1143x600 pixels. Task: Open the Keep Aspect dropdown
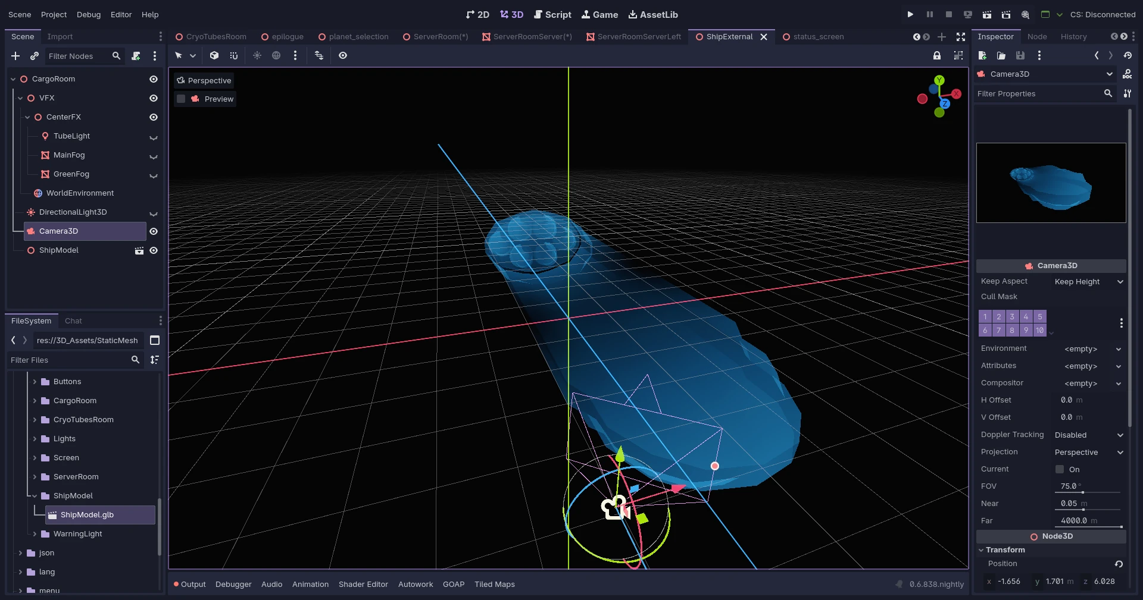pyautogui.click(x=1089, y=282)
